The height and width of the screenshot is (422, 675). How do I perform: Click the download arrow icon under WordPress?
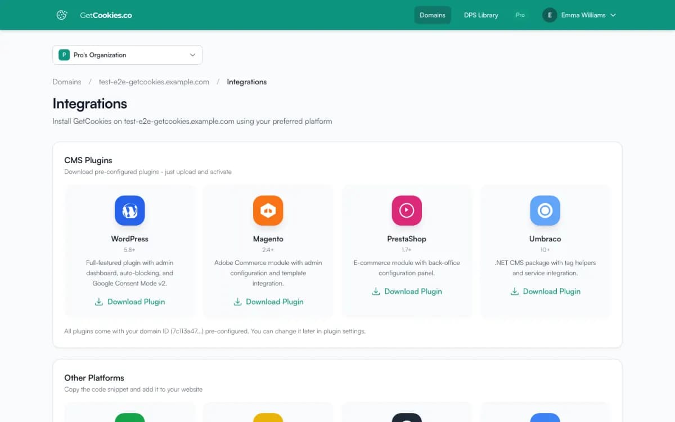(99, 302)
